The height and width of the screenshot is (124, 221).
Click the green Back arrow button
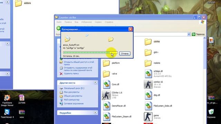59,28
